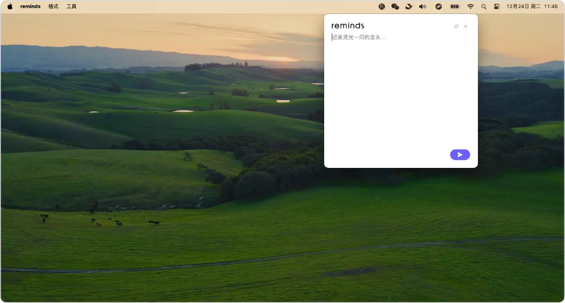Open the date and time 12月24日 周二
This screenshot has width=565, height=303.
tap(532, 6)
